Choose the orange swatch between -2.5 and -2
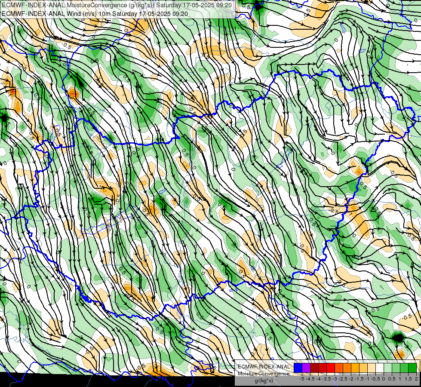The image size is (421, 387). [x=347, y=368]
